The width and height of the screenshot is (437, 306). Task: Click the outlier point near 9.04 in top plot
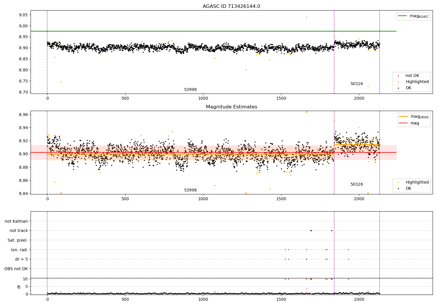306,17
